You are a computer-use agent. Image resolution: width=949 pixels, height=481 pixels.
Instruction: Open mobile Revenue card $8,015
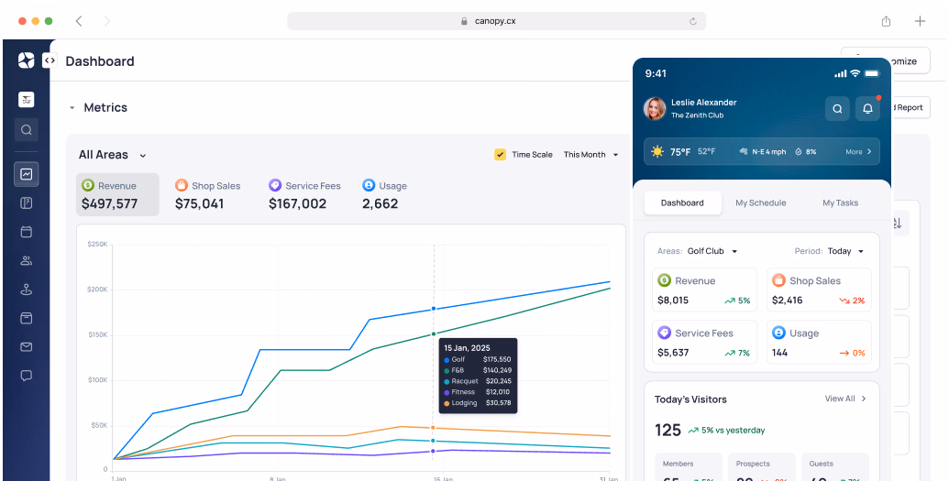tap(704, 290)
